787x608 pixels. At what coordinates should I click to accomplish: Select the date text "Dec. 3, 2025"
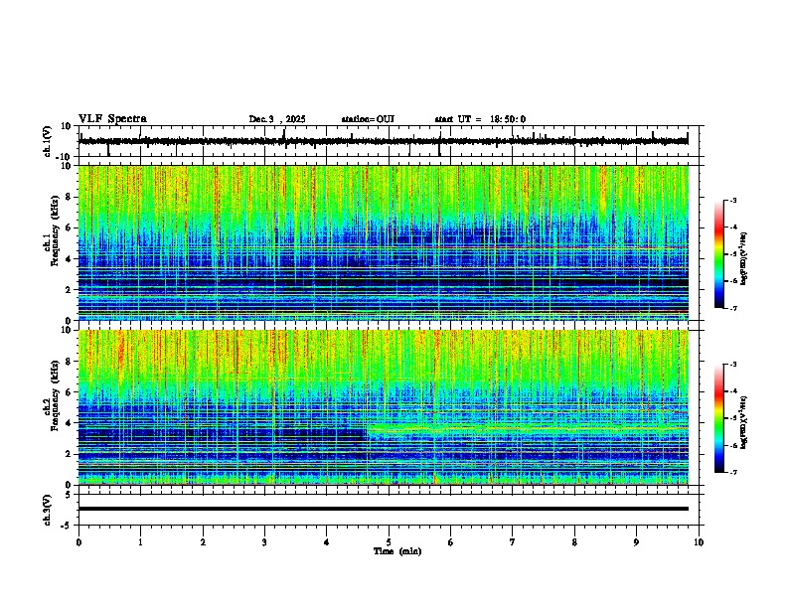click(x=277, y=119)
